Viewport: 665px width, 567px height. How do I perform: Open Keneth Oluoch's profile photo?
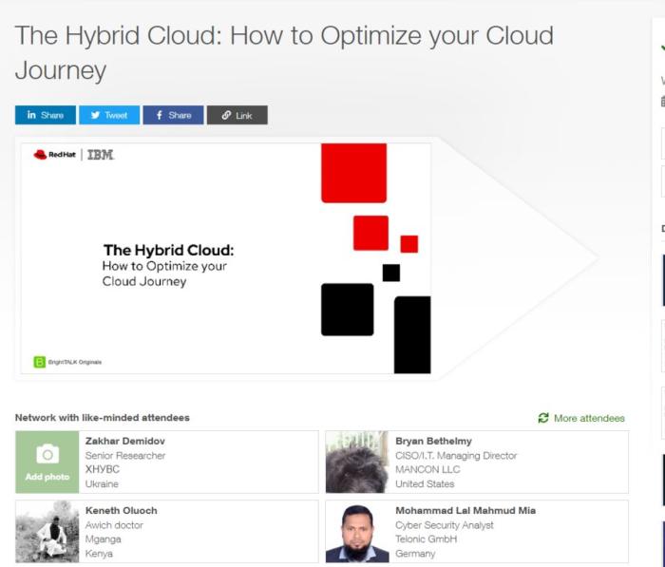pyautogui.click(x=47, y=532)
